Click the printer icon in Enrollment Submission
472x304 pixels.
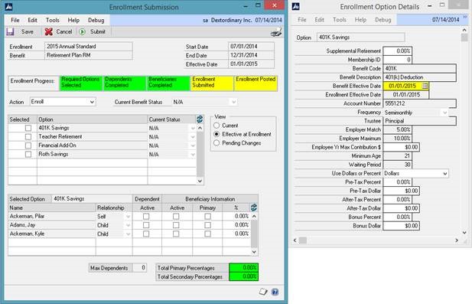pos(276,32)
